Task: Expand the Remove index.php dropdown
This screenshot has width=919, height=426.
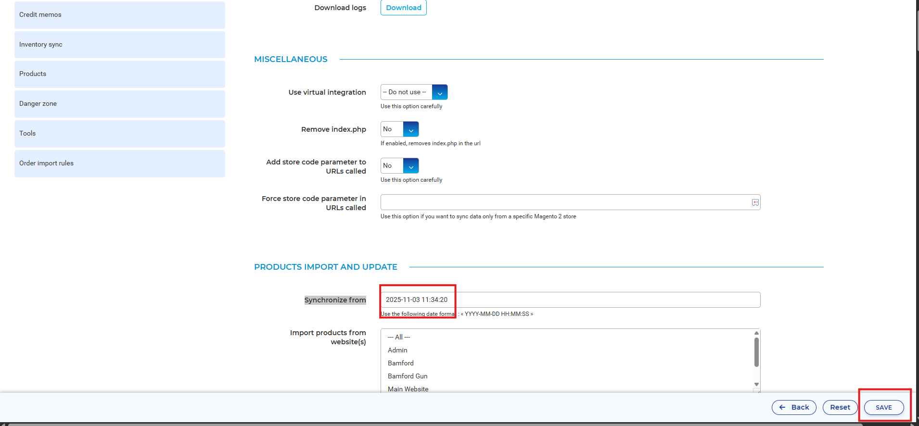Action: pos(399,129)
